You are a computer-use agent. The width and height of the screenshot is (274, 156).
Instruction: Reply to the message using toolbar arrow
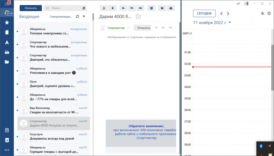tap(123, 8)
